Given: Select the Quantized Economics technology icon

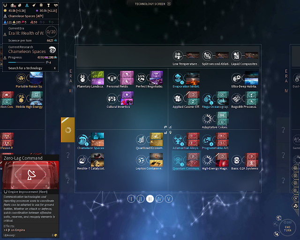Looking at the screenshot, I should tap(141, 140).
